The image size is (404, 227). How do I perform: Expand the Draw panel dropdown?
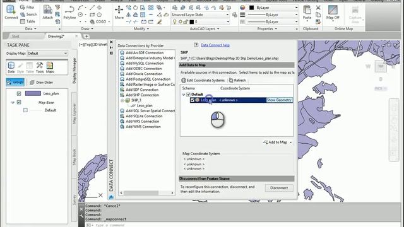(x=87, y=29)
